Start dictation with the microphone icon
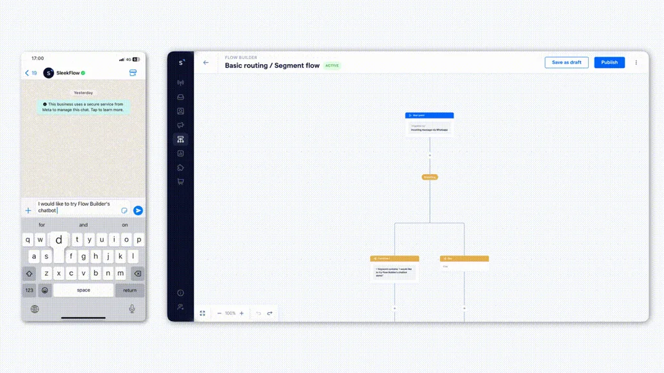The width and height of the screenshot is (664, 373). [x=132, y=309]
